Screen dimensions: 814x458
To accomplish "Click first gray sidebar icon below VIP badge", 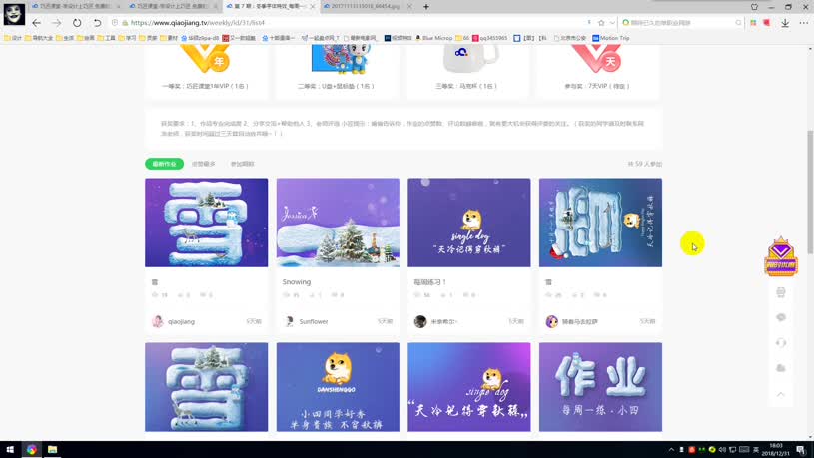I will pos(781,292).
